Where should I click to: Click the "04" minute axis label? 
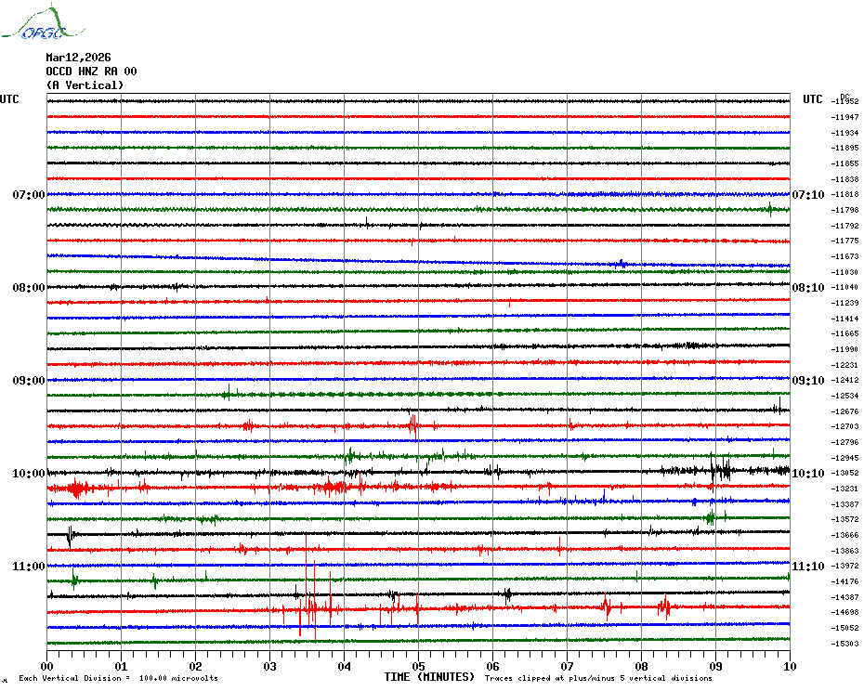click(345, 666)
